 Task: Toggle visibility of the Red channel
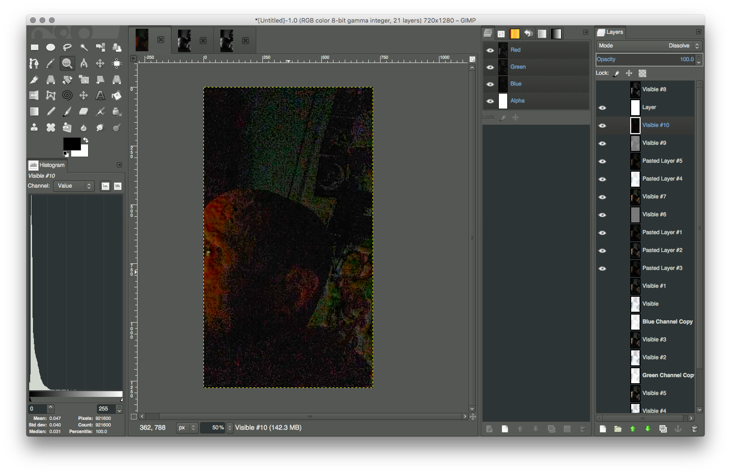click(490, 50)
